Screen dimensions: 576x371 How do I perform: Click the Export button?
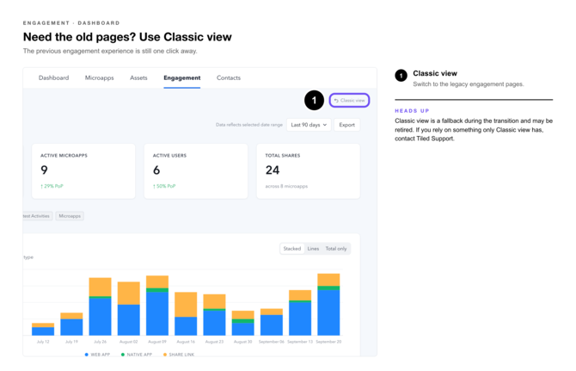coord(346,125)
